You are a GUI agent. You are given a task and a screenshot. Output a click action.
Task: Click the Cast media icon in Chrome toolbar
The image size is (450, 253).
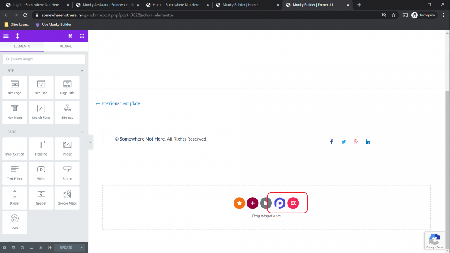click(405, 15)
